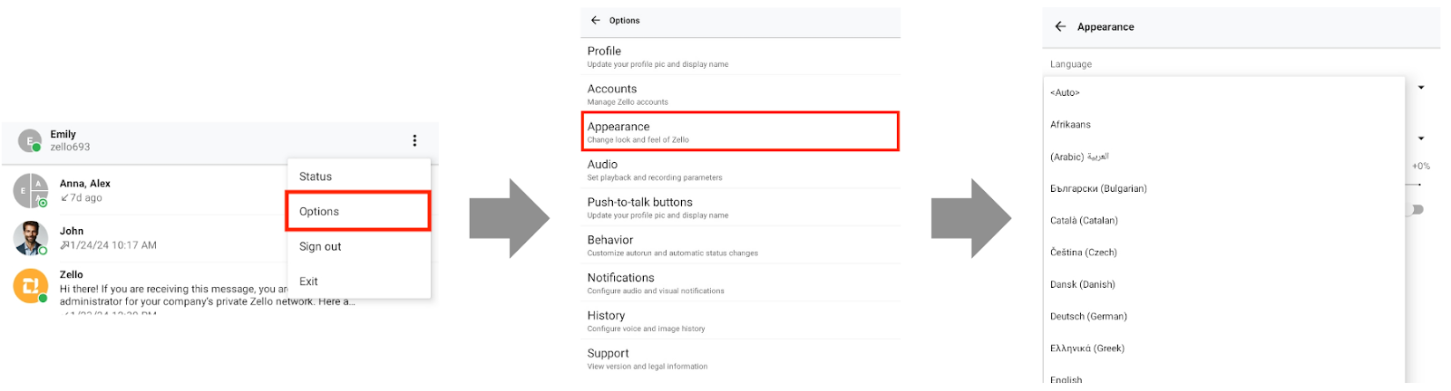The image size is (1451, 391).
Task: Open the Anna, Alex group avatar
Action: (x=30, y=190)
